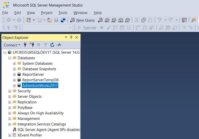Collapse the Databases folder

coord(10,58)
